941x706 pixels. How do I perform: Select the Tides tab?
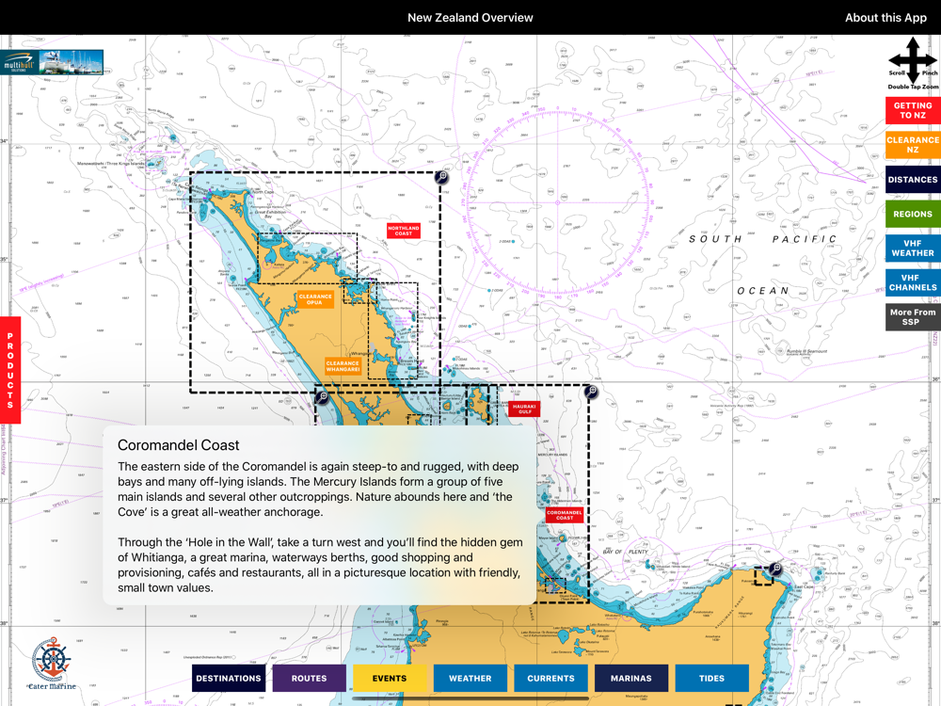711,678
